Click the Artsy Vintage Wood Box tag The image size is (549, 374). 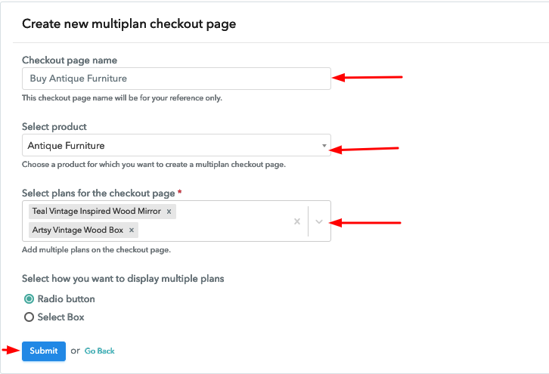click(77, 230)
